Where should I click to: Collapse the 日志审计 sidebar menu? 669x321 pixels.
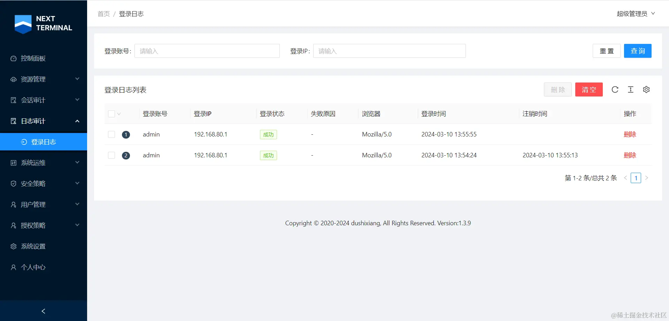pos(44,121)
